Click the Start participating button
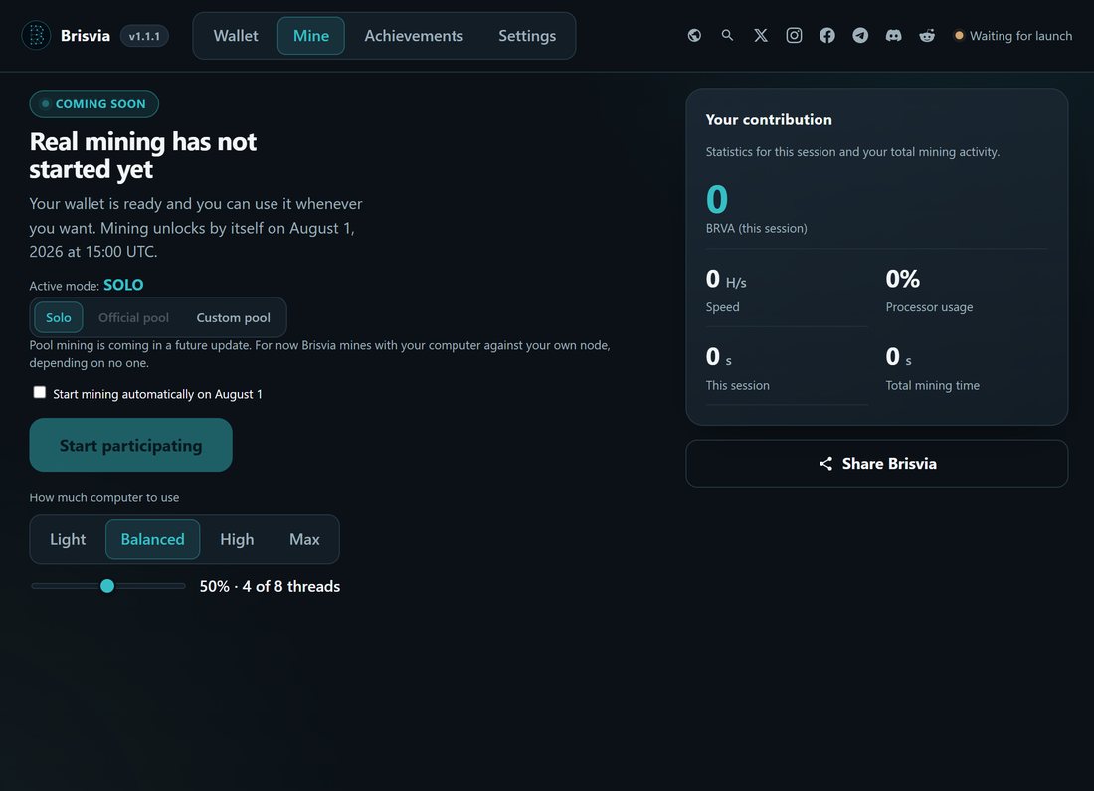This screenshot has height=791, width=1094. (130, 445)
